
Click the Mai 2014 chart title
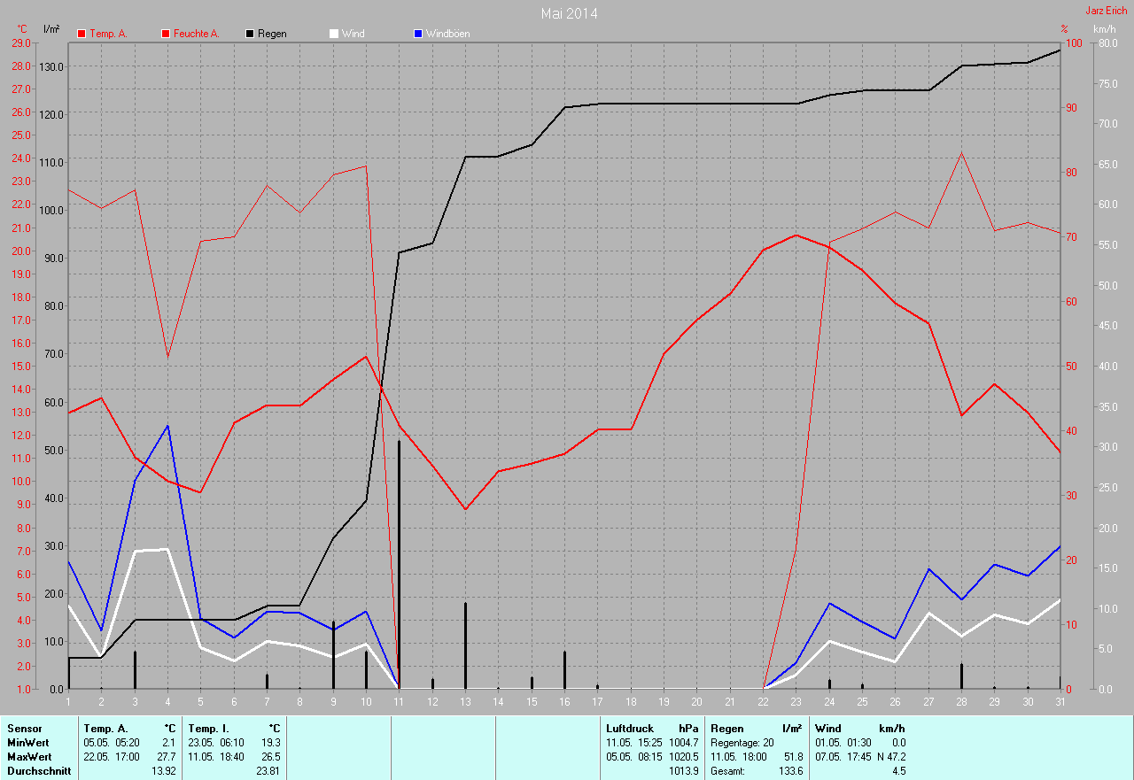[569, 13]
